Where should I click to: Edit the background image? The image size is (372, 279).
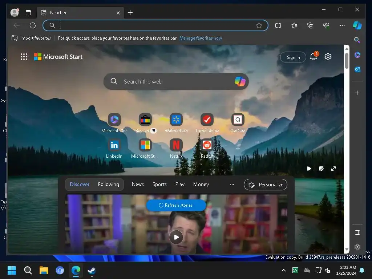click(x=321, y=169)
